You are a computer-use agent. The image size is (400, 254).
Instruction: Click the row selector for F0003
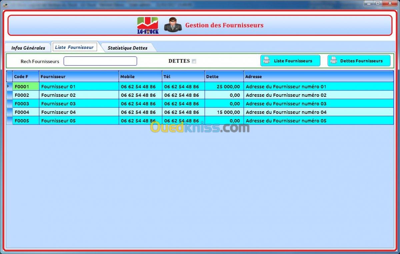9,103
